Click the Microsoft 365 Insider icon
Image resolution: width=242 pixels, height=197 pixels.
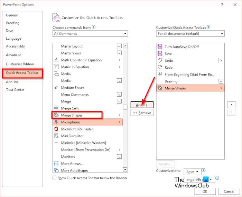[x=56, y=129]
